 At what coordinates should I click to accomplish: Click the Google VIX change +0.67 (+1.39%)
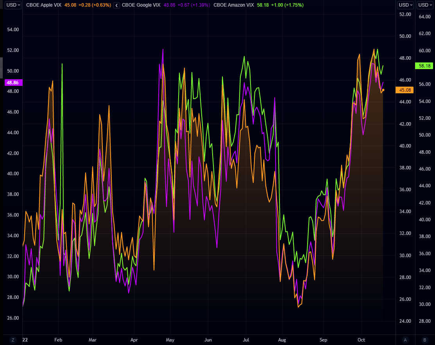point(194,5)
